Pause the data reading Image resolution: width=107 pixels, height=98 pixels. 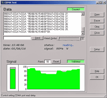(x=97, y=21)
